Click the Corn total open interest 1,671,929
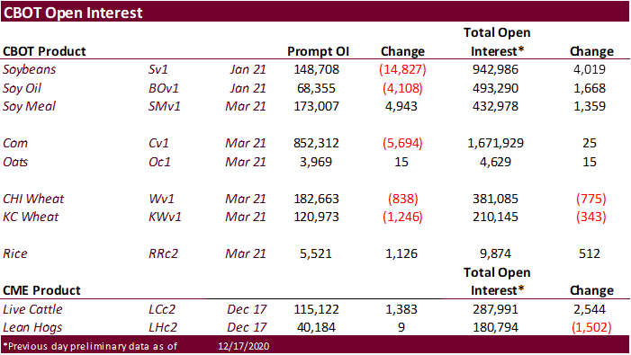The height and width of the screenshot is (355, 631). 495,143
